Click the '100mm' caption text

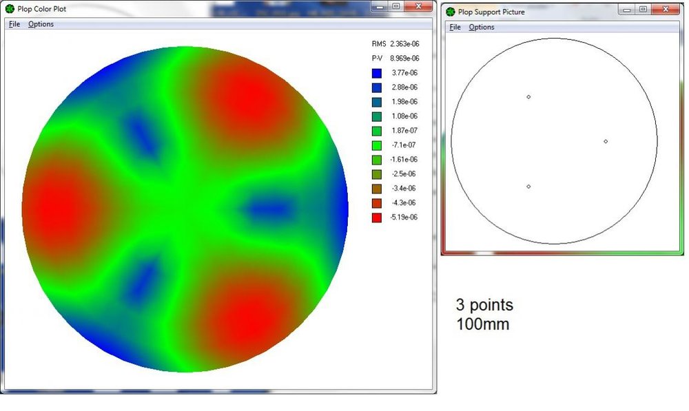click(482, 324)
